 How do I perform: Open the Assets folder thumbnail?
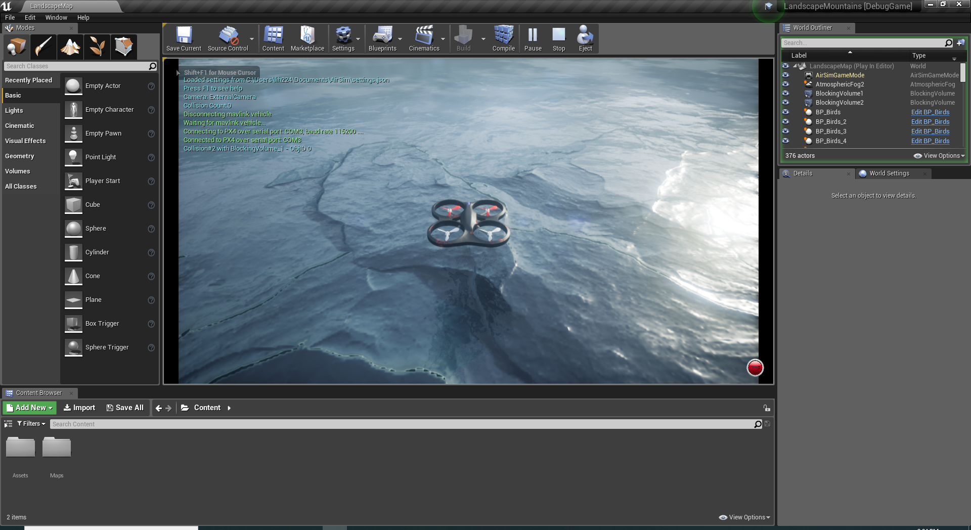(x=20, y=448)
